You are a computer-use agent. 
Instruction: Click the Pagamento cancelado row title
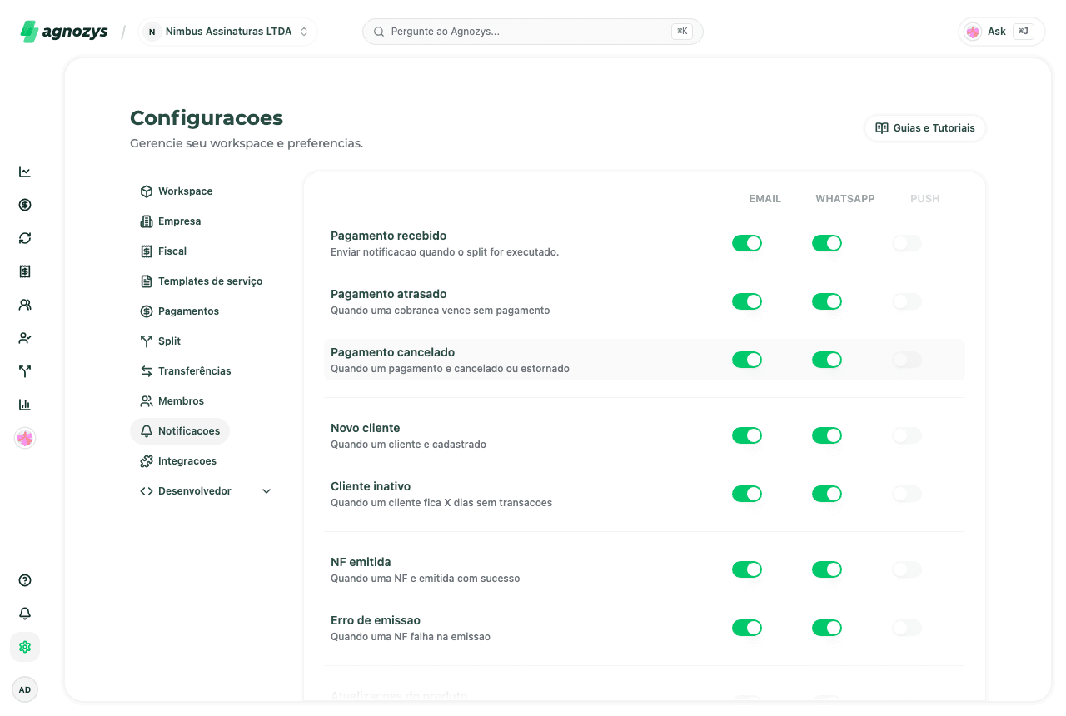coord(392,352)
